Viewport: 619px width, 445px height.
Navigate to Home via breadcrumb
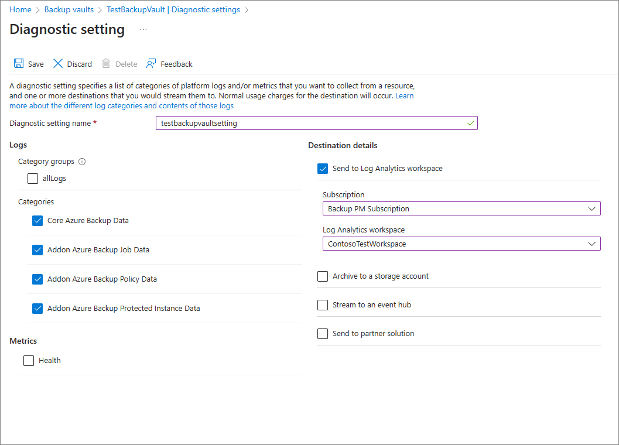[20, 9]
